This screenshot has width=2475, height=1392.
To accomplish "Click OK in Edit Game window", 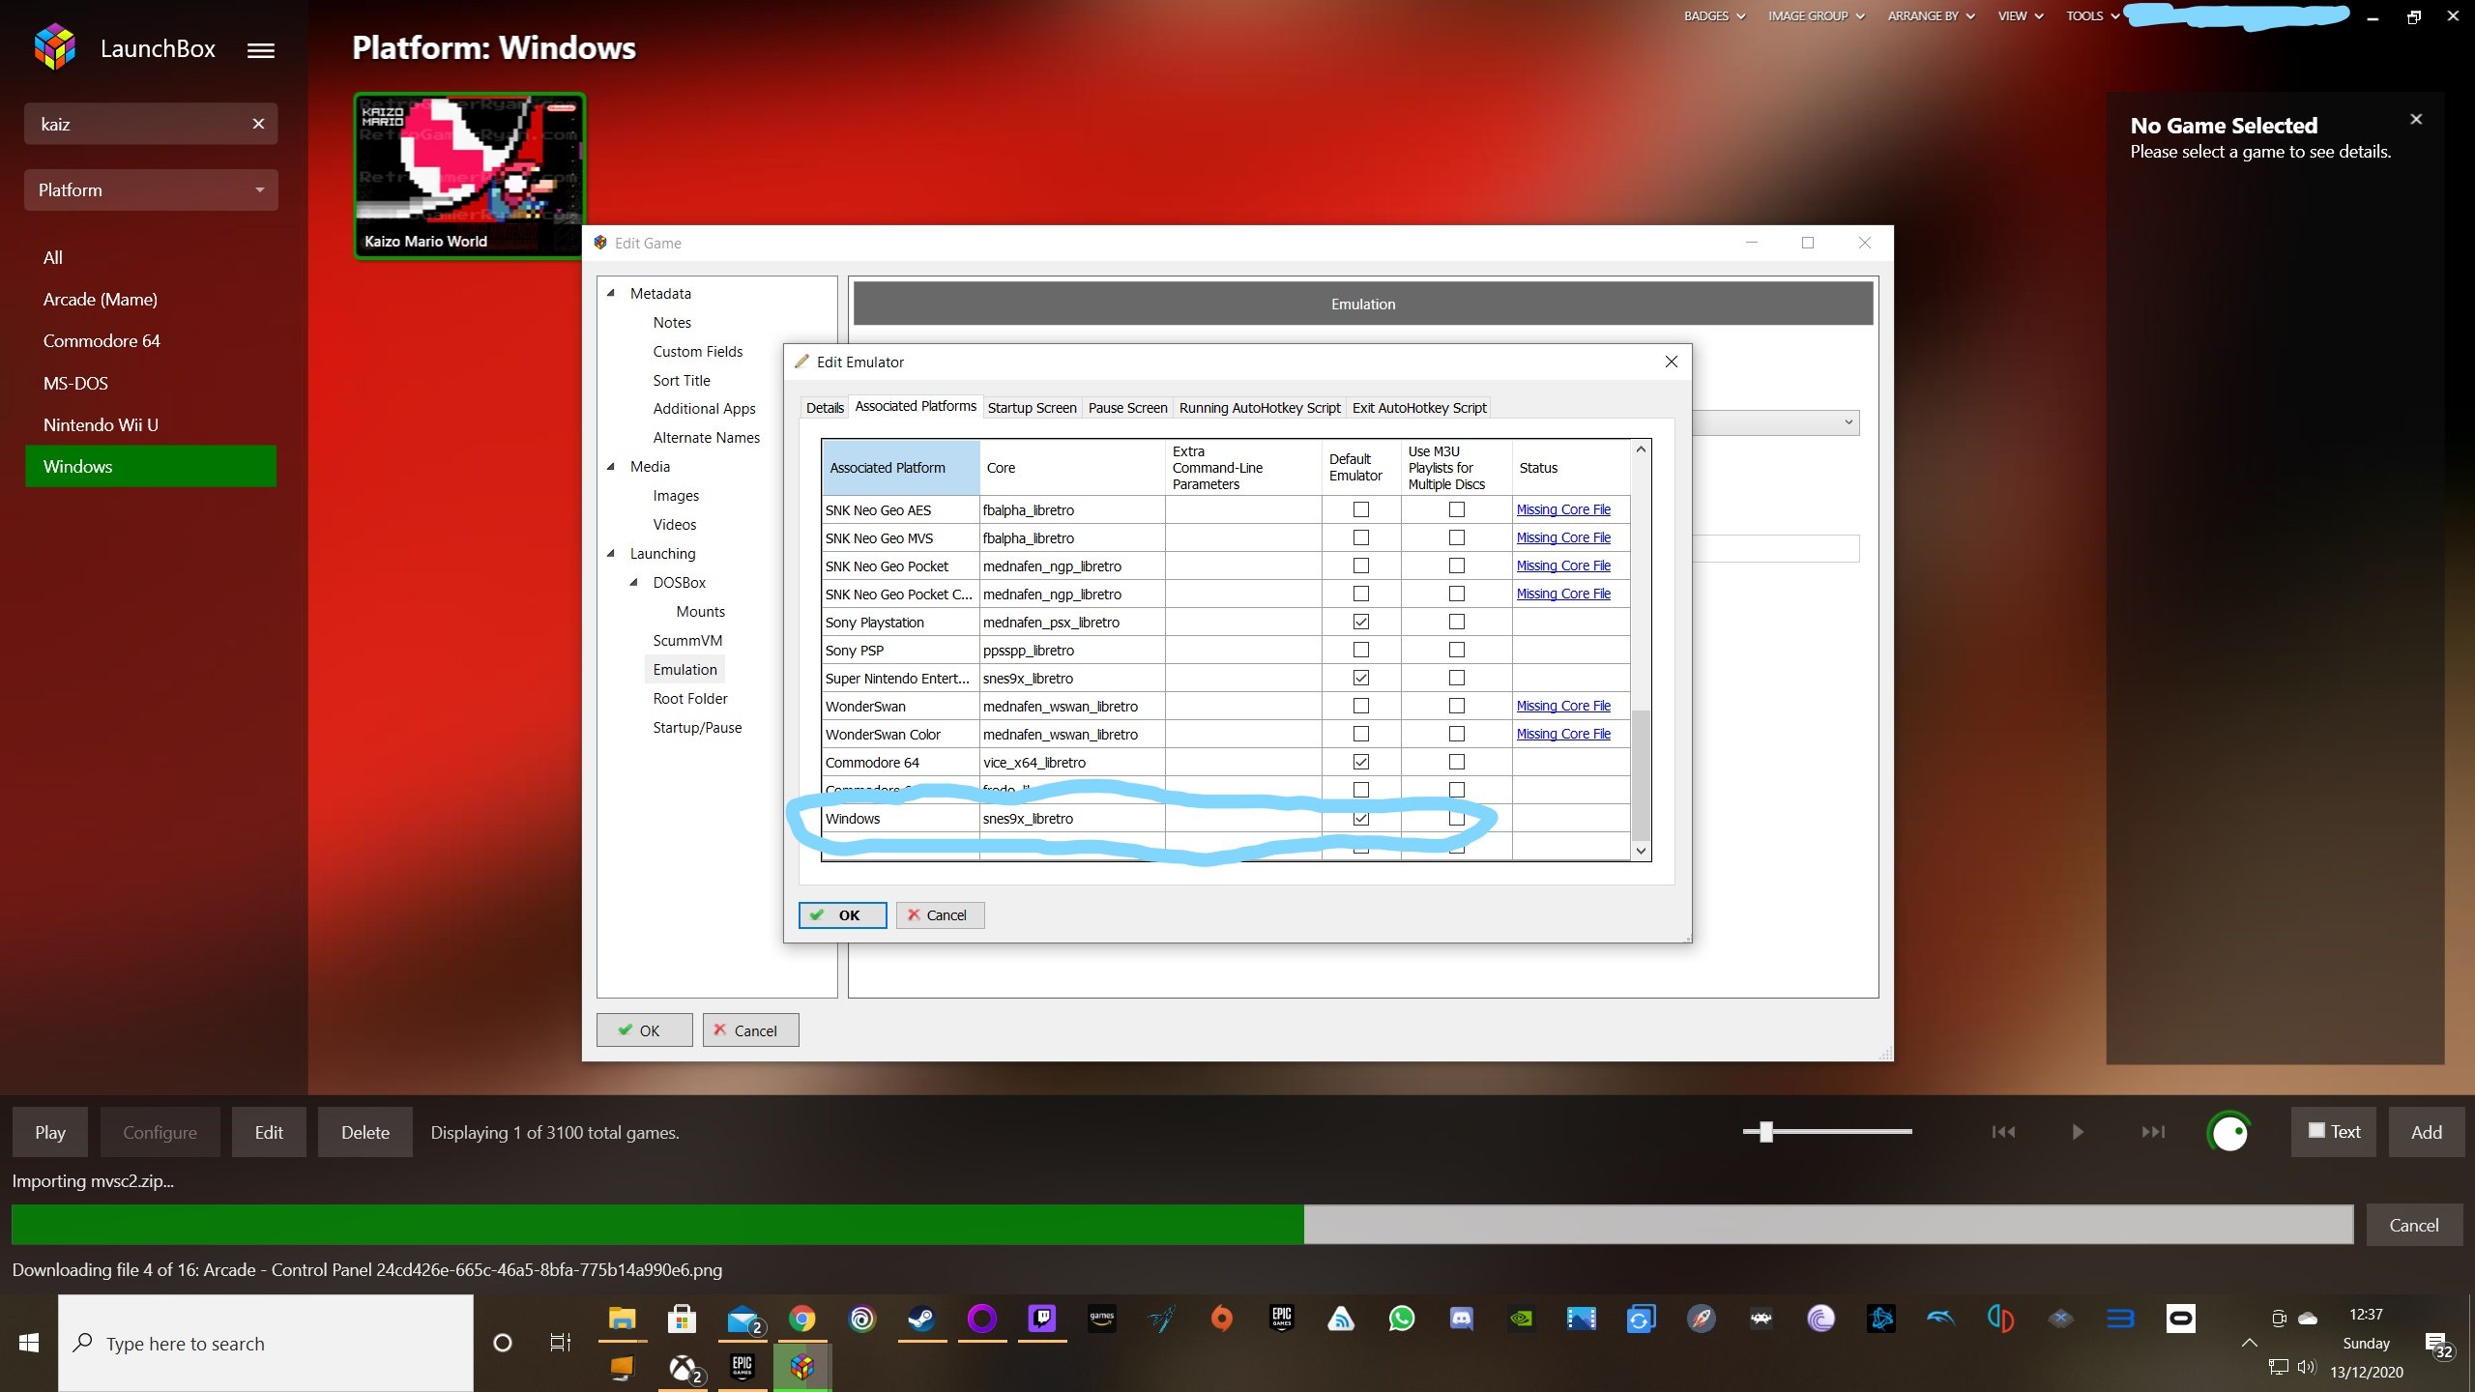I will (644, 1030).
